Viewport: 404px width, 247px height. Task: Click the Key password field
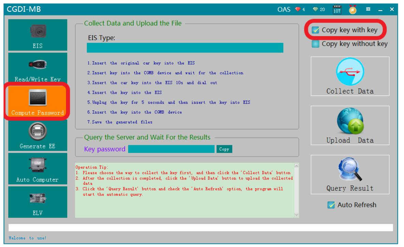click(x=171, y=149)
